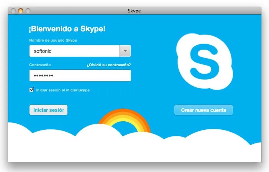The height and width of the screenshot is (172, 269).
Task: Click the username field containing softonic
Action: coord(74,51)
